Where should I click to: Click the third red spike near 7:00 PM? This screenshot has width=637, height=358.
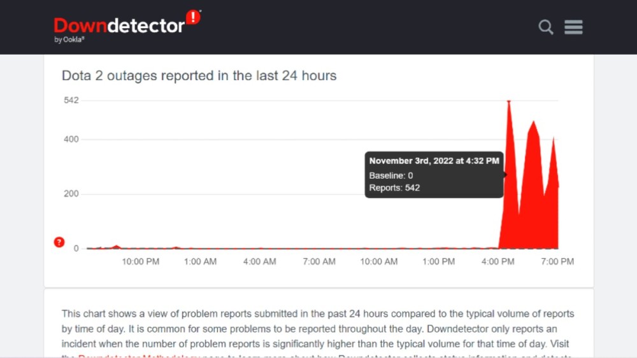553,140
